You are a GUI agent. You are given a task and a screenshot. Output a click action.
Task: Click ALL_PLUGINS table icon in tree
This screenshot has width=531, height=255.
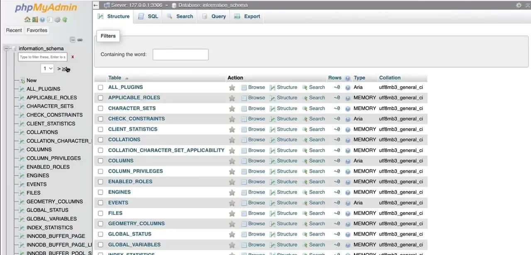22,89
